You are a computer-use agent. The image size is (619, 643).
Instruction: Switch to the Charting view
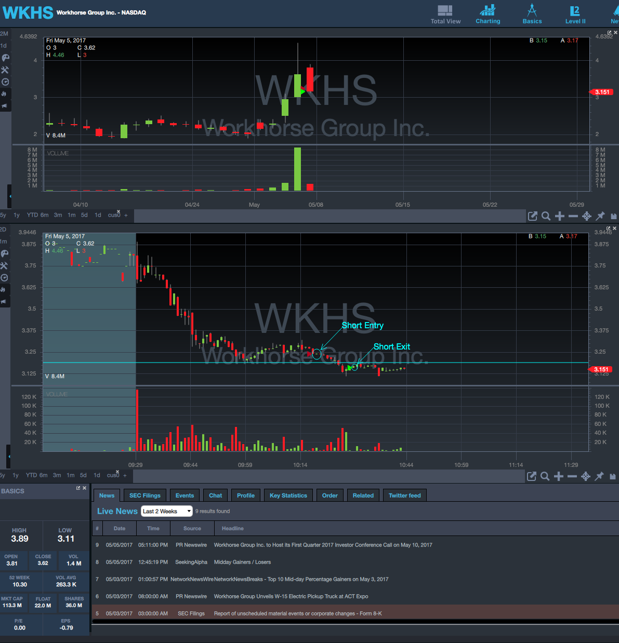488,15
